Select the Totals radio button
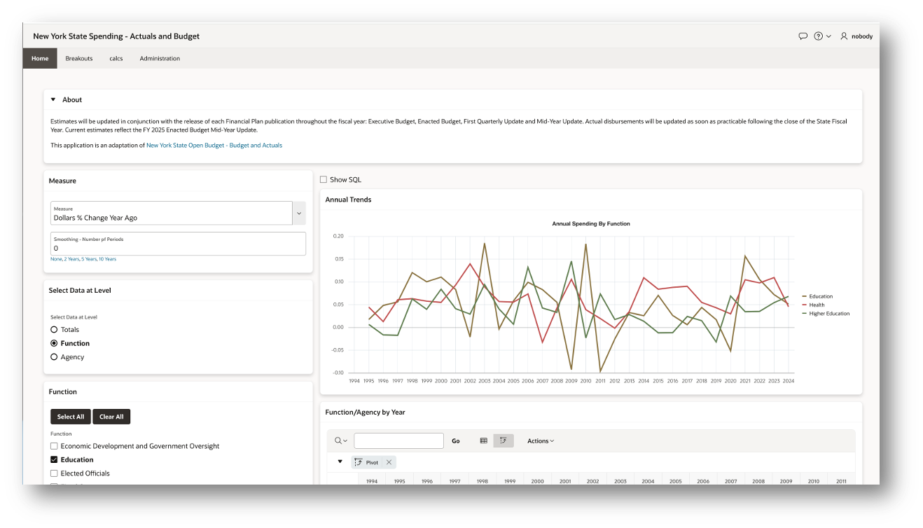 (x=54, y=329)
